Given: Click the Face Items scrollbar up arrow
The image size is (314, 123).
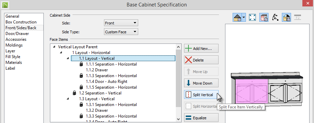Looking at the screenshot, I should point(178,47).
